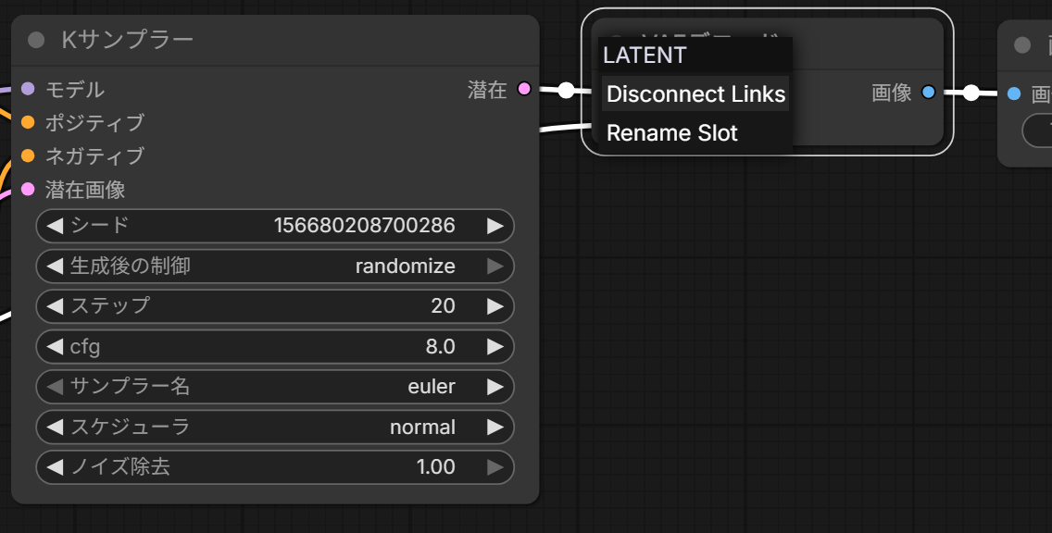Decrease ノイズ除去 with the left arrow
This screenshot has height=533, width=1052.
[x=55, y=467]
